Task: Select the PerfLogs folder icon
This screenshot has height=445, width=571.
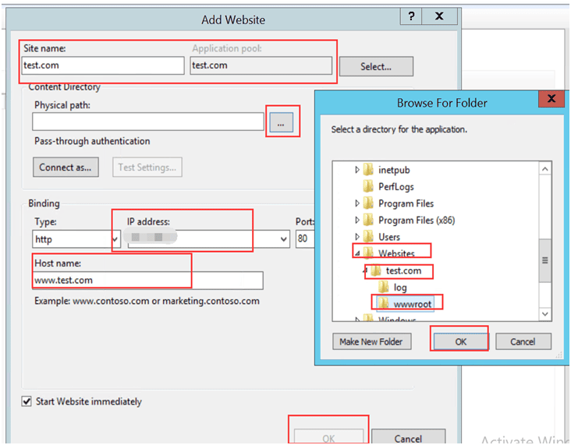Action: pos(368,187)
